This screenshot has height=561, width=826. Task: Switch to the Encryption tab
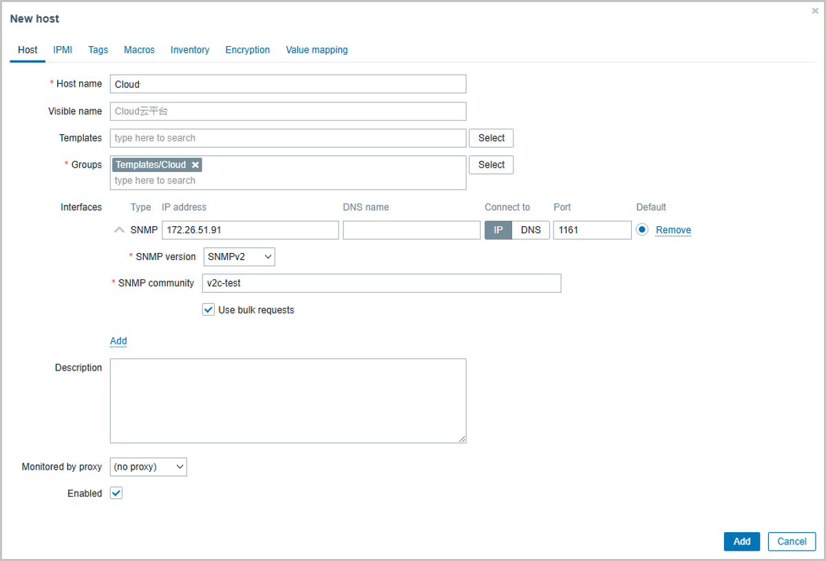247,49
